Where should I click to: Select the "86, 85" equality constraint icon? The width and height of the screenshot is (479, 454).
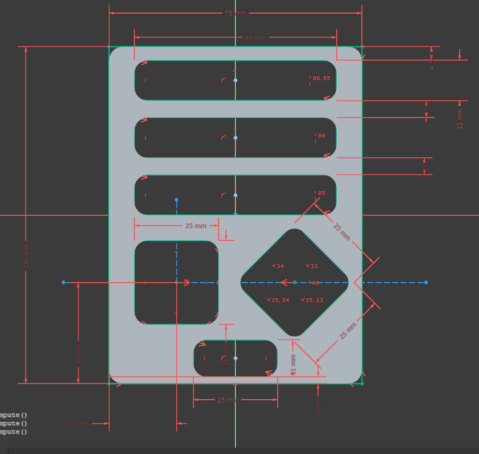(320, 78)
